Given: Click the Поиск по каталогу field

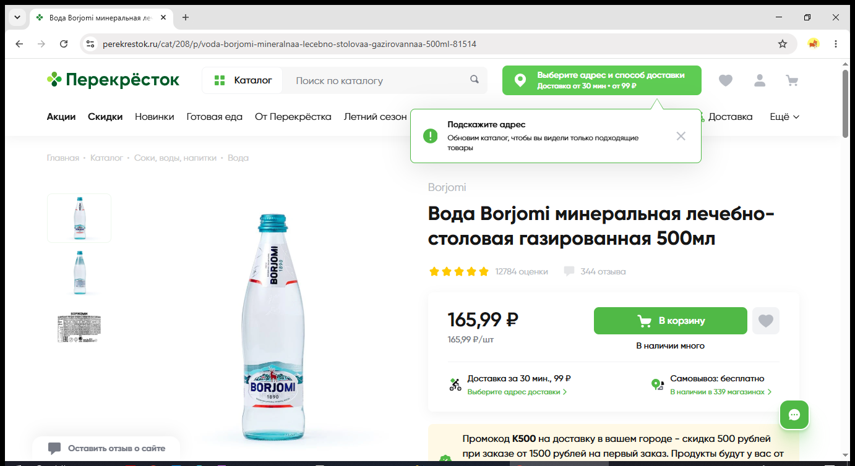Looking at the screenshot, I should [377, 80].
